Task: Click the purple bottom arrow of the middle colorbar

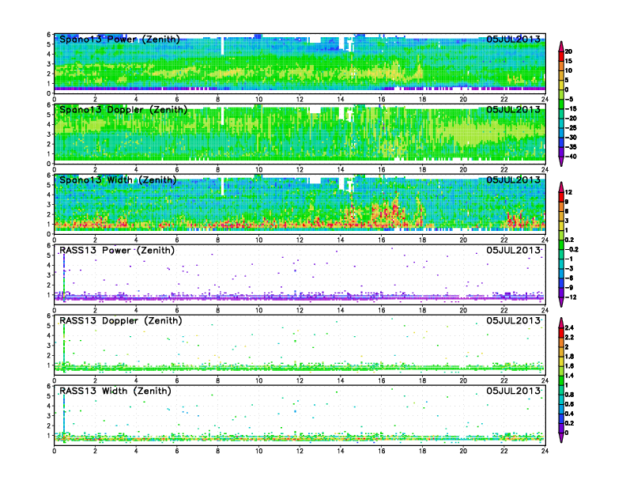Action: [560, 302]
